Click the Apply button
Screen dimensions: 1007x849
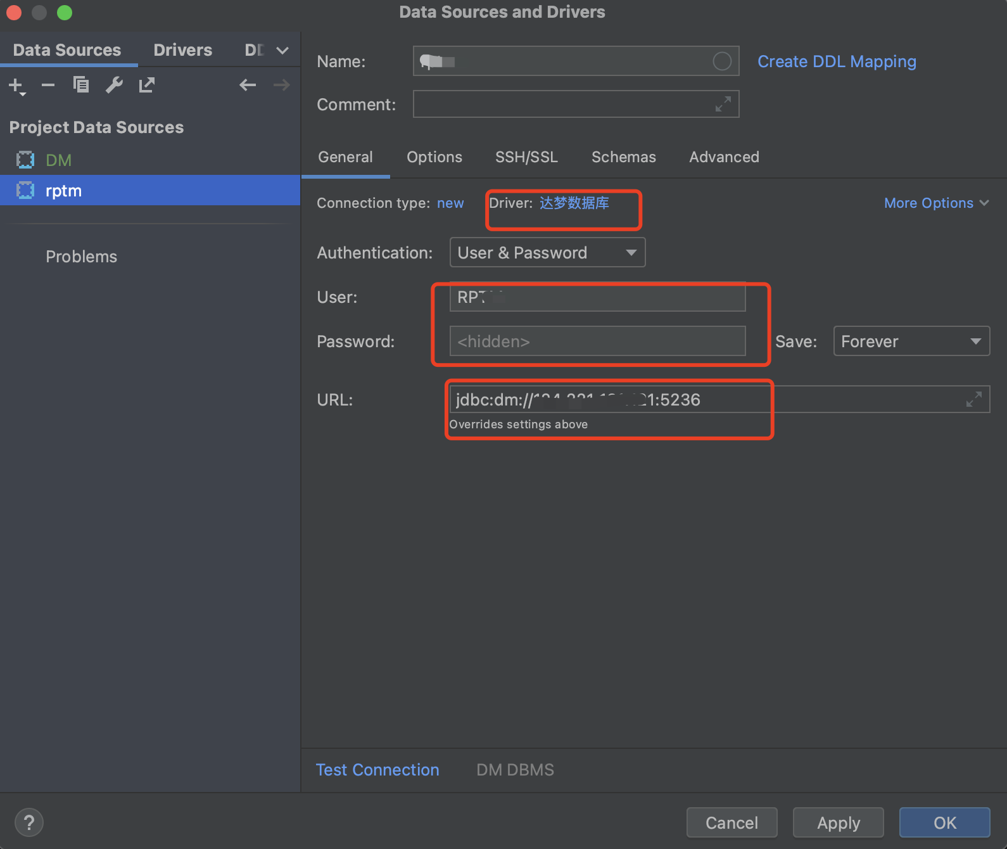point(839,822)
